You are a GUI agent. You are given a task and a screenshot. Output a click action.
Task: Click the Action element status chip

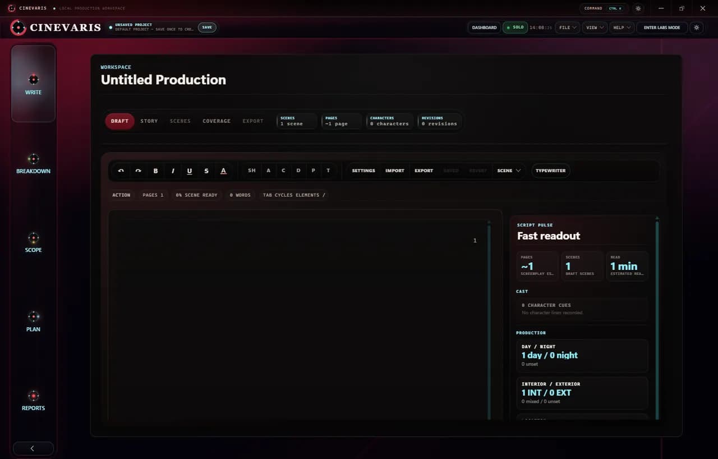(121, 195)
